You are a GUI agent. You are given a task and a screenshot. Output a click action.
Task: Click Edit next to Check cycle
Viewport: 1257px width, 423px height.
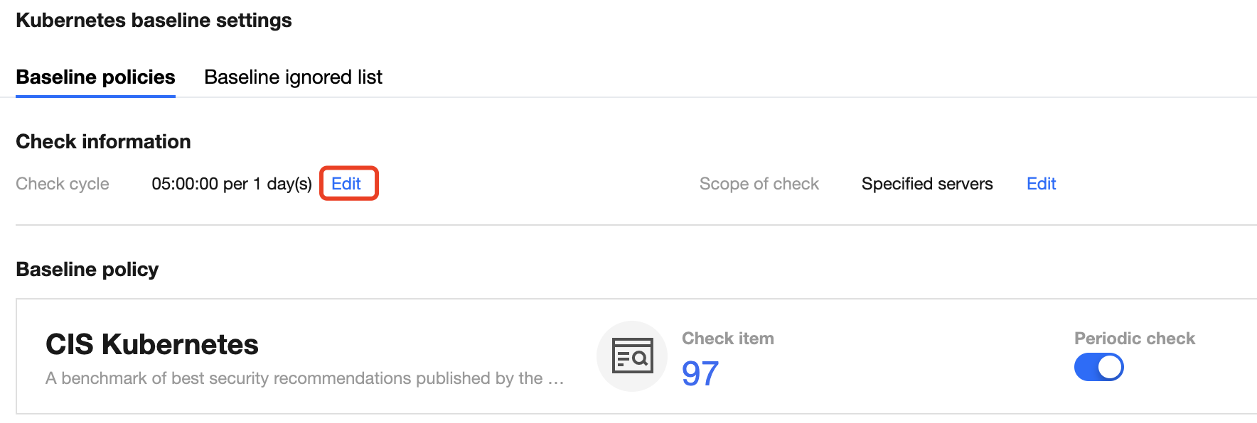pos(346,184)
